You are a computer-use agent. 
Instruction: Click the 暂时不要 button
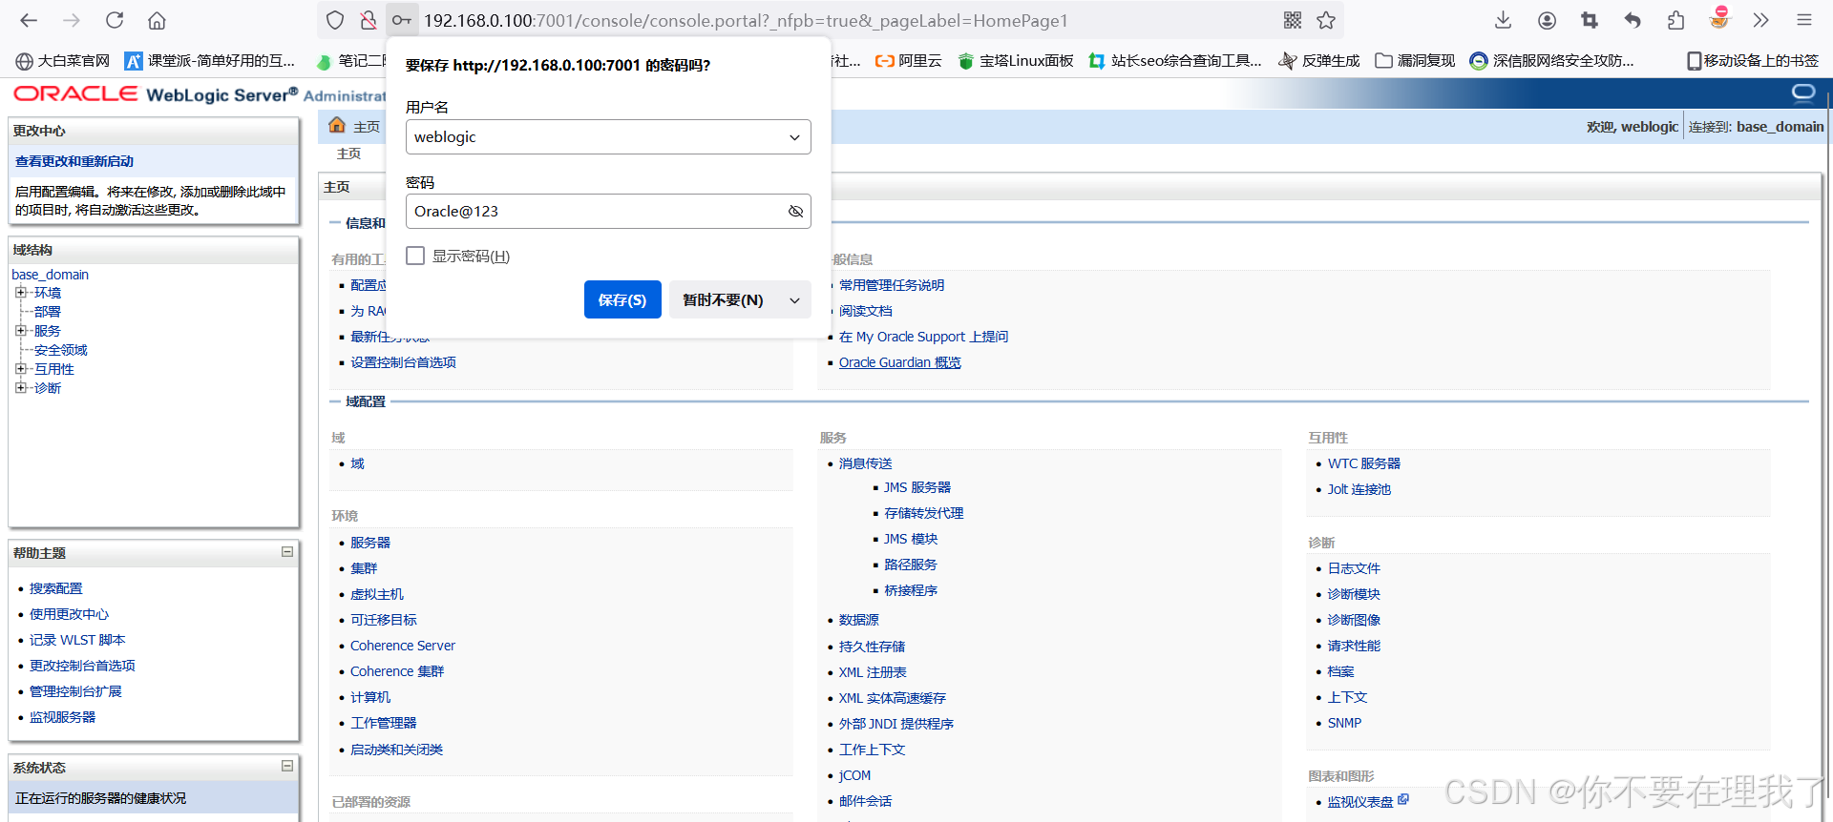click(x=723, y=299)
